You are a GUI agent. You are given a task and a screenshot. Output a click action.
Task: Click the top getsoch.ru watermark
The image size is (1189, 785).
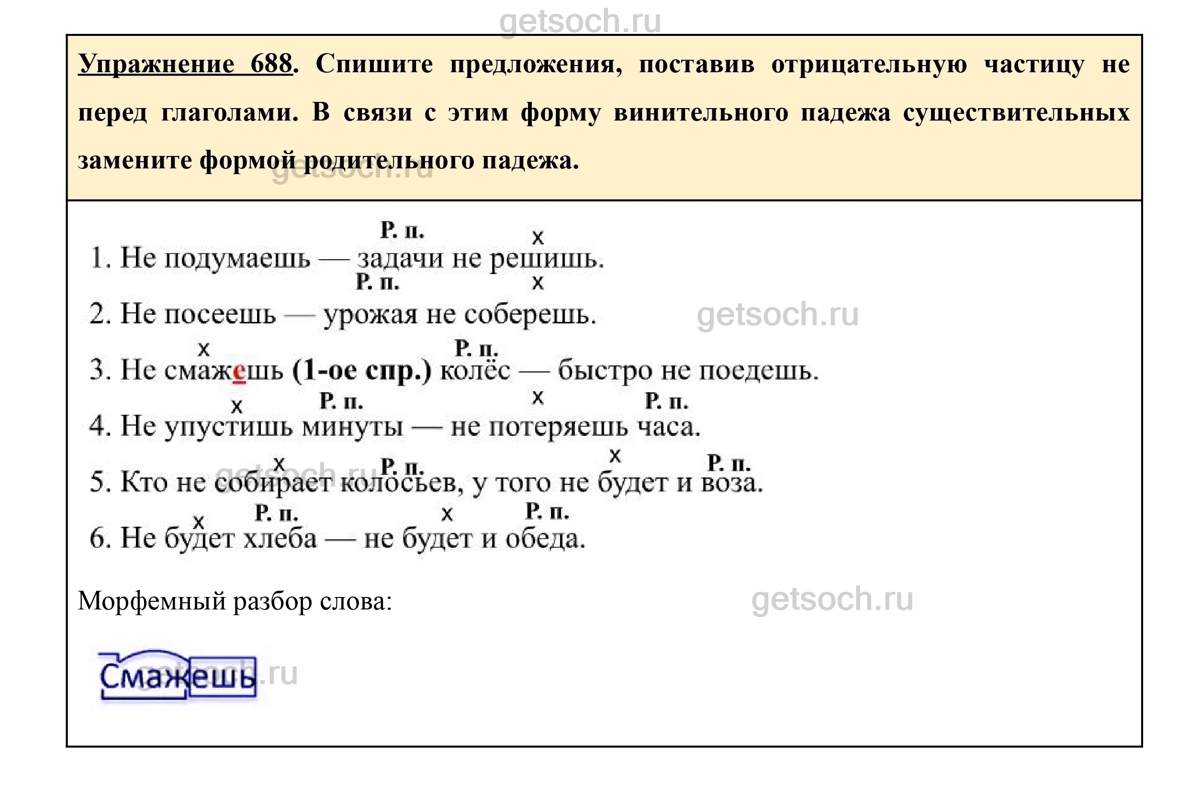coord(580,21)
